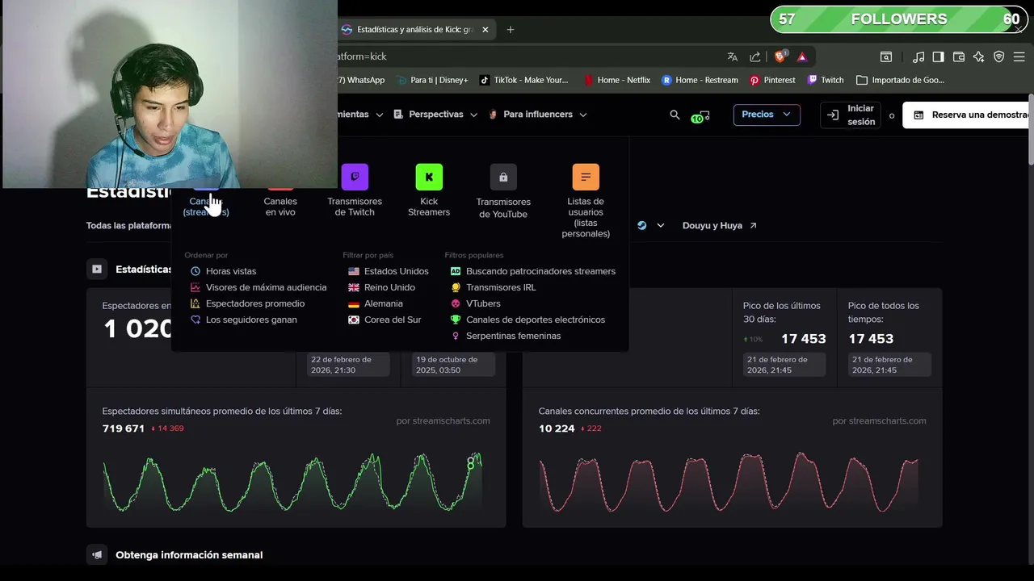The width and height of the screenshot is (1034, 581).
Task: Open Listas de usuarios (listas personales)
Action: click(x=586, y=201)
